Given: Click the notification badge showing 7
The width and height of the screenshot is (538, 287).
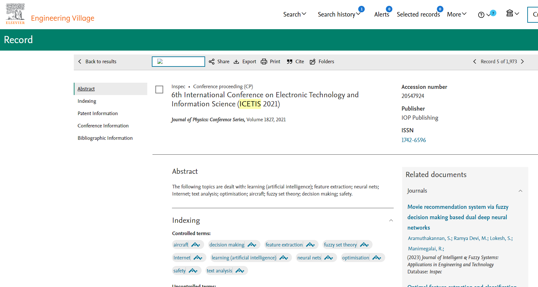Looking at the screenshot, I should click(493, 13).
